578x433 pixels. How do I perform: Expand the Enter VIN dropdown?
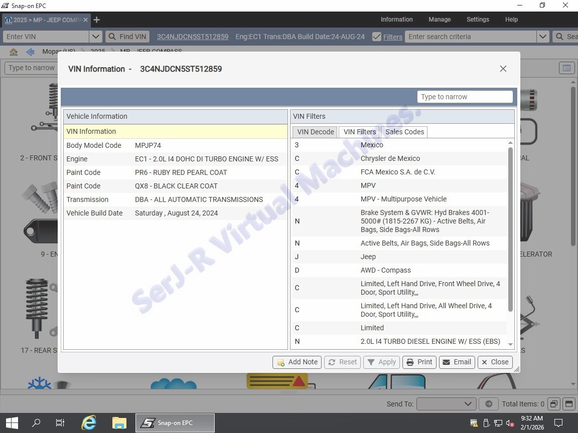click(x=95, y=37)
